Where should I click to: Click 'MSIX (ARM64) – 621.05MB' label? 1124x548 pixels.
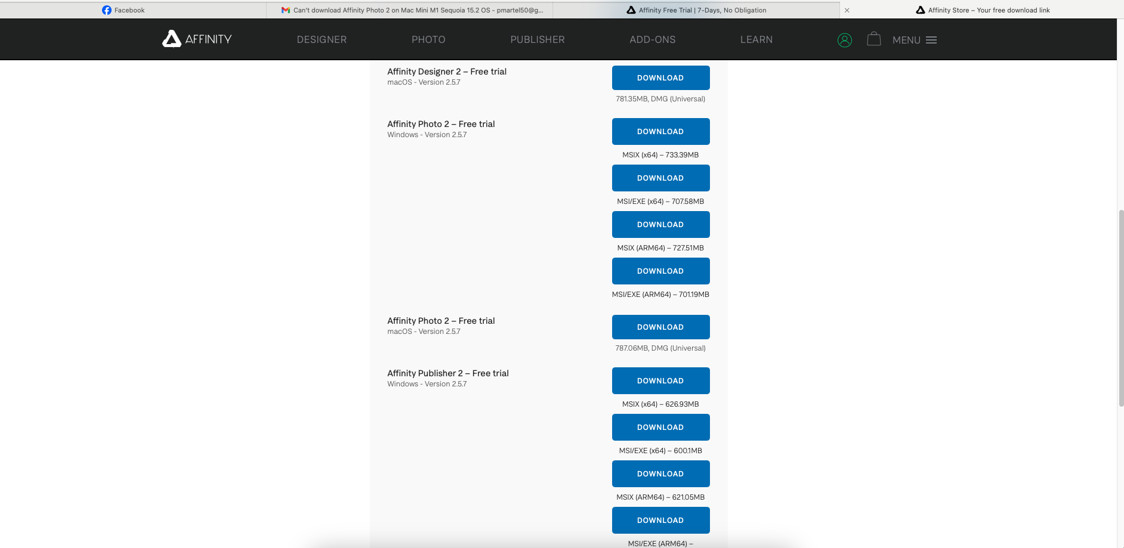pyautogui.click(x=660, y=497)
